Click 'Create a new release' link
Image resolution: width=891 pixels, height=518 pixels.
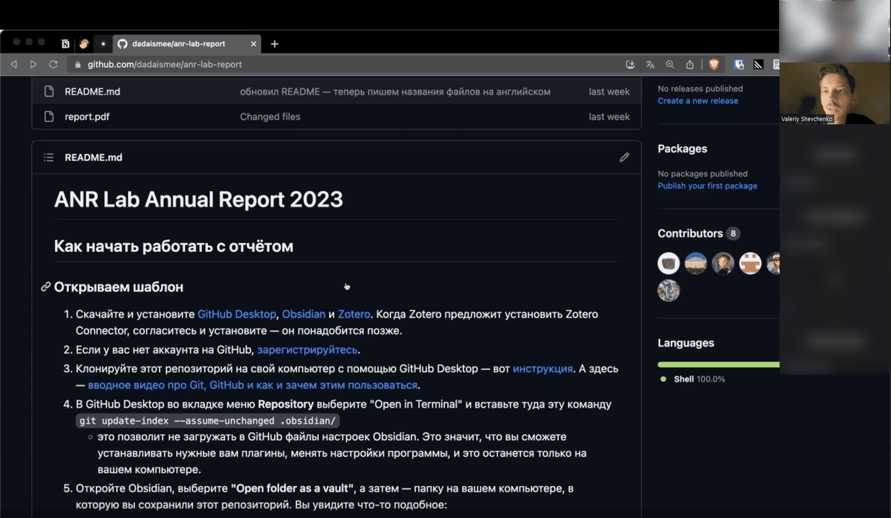(698, 101)
